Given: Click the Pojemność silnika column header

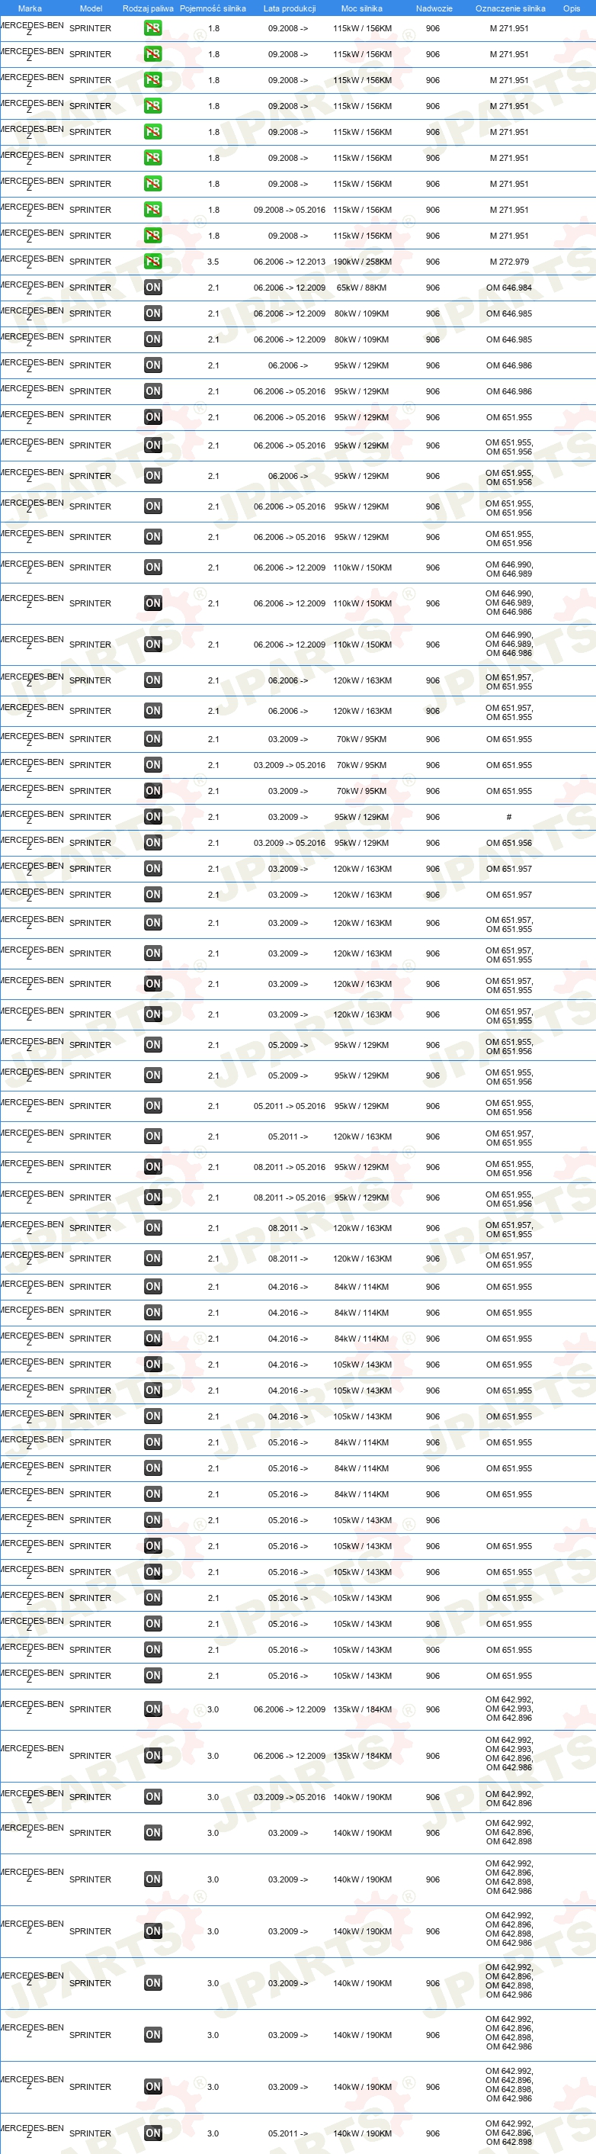Looking at the screenshot, I should [213, 8].
